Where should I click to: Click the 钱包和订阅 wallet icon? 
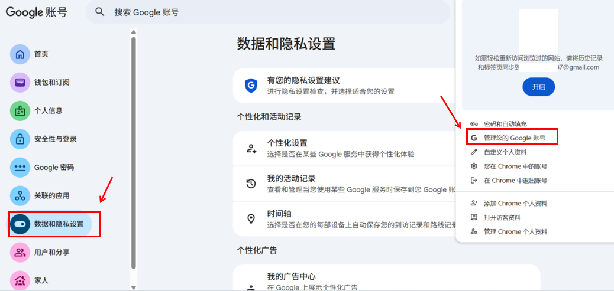point(20,83)
